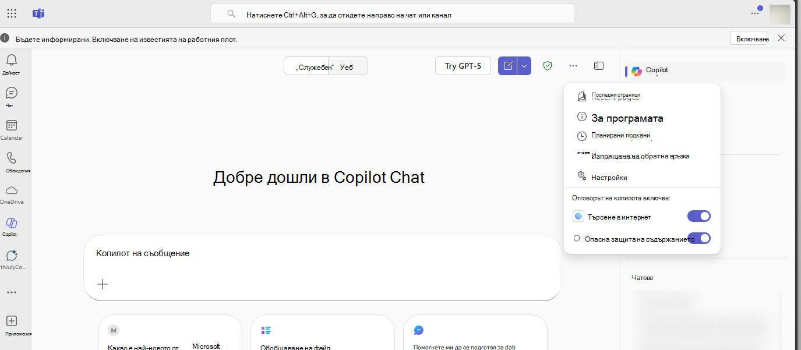Click the Чатове section heading

coord(643,278)
